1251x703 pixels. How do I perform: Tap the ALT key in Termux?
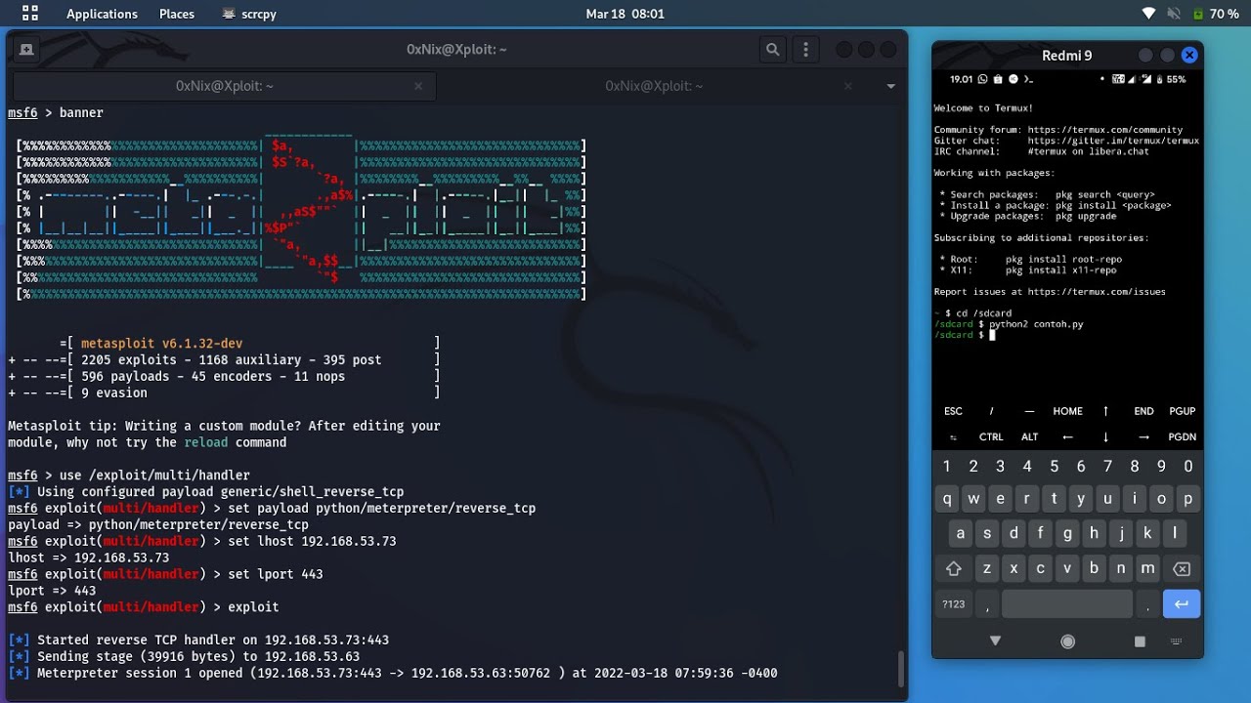click(x=1029, y=437)
